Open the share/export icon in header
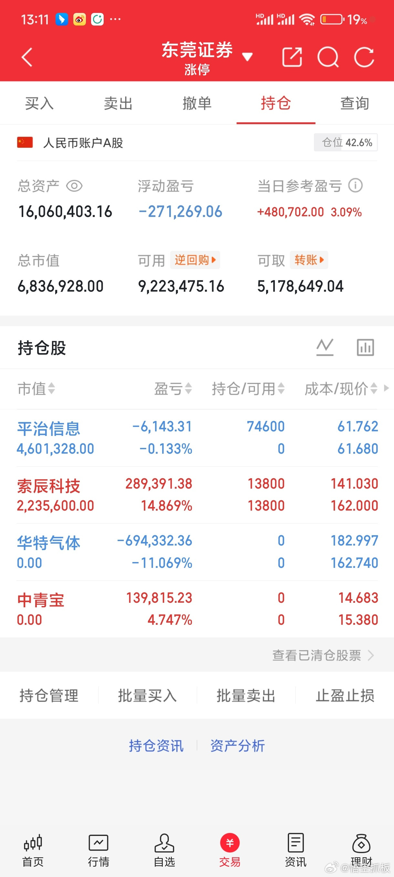Screen dimensions: 394x877 pyautogui.click(x=292, y=57)
